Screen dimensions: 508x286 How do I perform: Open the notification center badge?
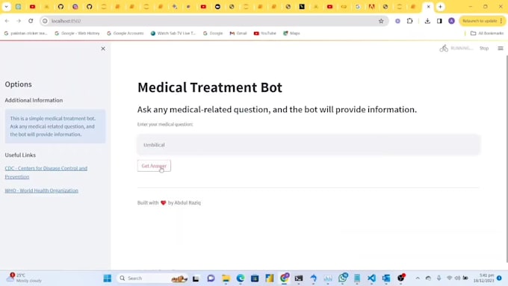pos(499,279)
